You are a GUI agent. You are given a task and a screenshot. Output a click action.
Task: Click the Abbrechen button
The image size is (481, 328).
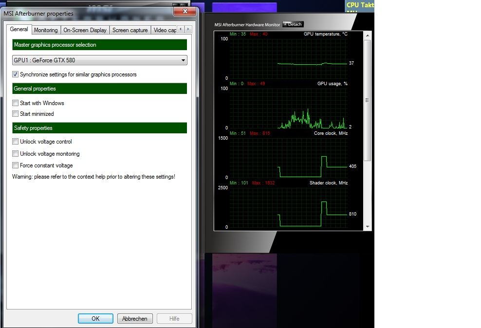click(x=135, y=318)
